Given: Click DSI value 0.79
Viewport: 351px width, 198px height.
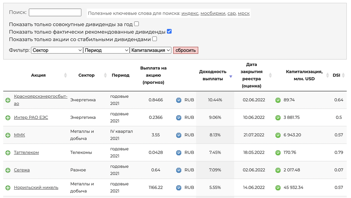Looking at the screenshot, I should click(x=339, y=152).
